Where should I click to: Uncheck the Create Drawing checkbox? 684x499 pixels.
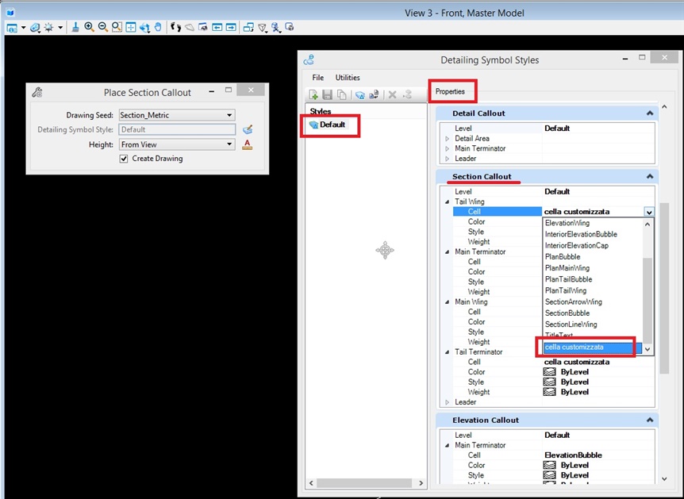(x=124, y=158)
